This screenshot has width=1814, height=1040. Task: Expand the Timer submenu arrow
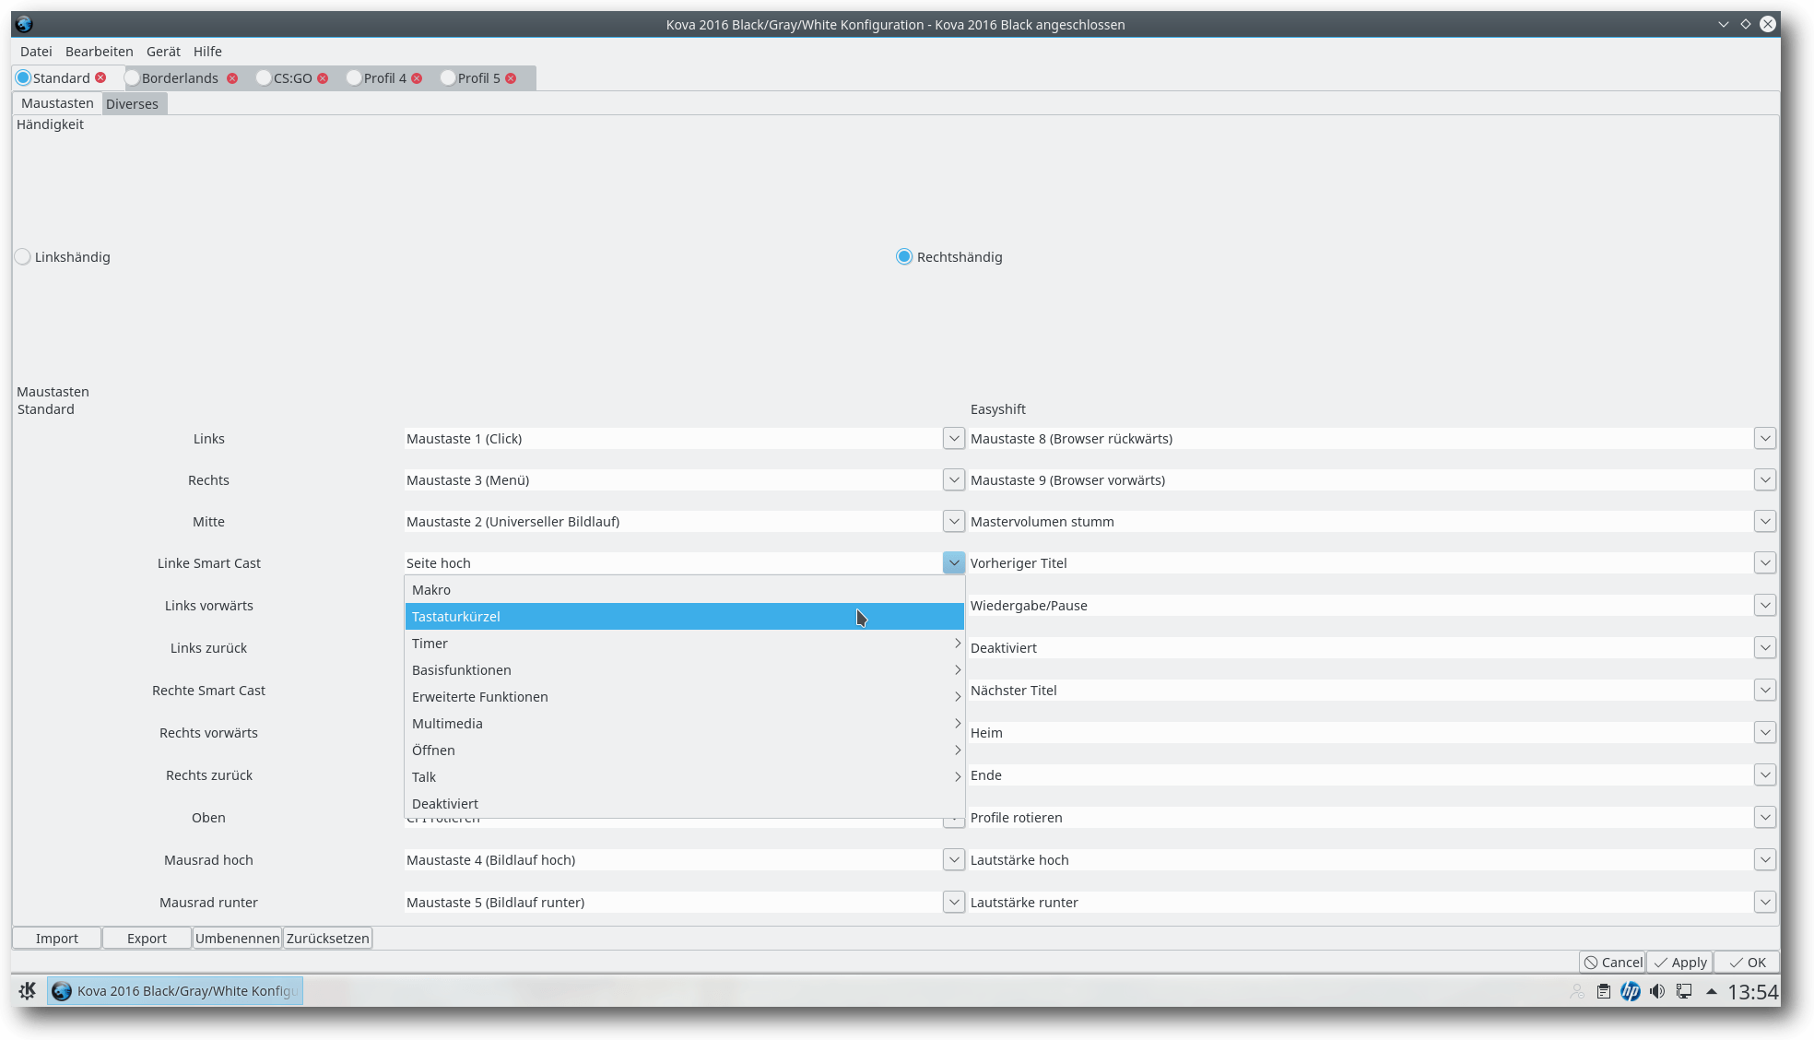tap(957, 643)
